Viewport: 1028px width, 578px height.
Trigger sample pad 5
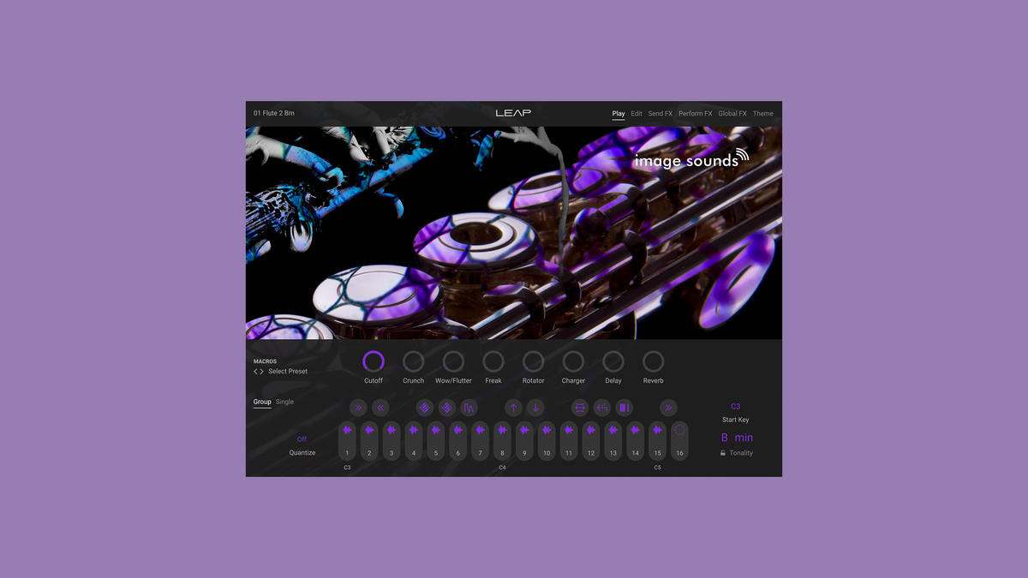436,441
